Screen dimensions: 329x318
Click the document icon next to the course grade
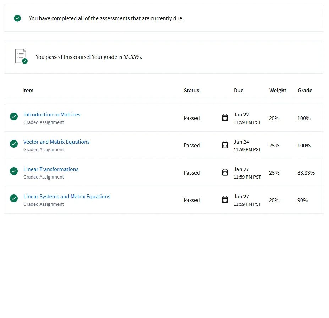coord(21,56)
